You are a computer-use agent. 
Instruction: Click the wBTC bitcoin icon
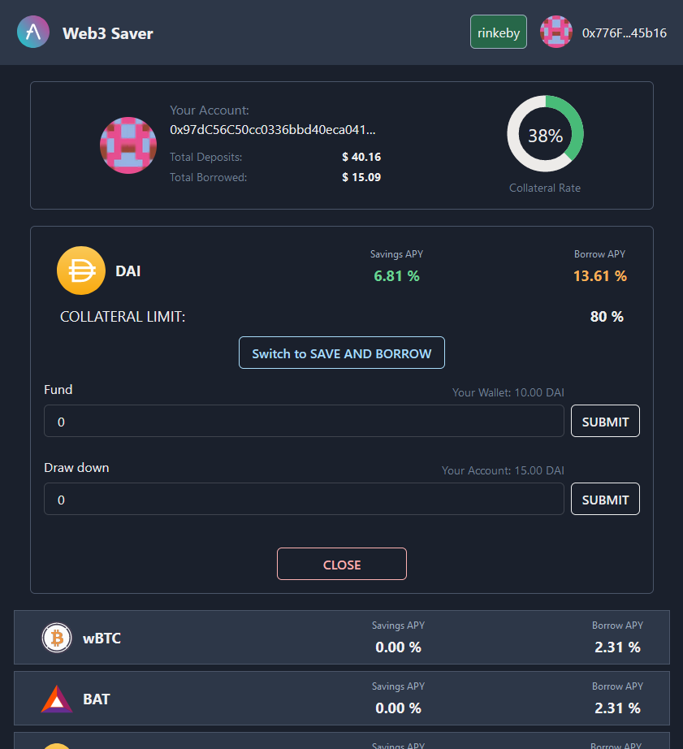coord(57,639)
